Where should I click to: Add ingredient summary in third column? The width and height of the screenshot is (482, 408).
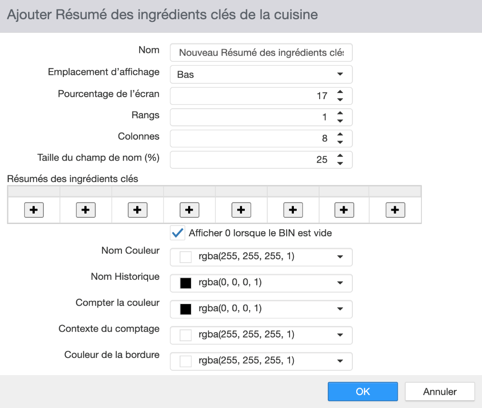coord(137,210)
